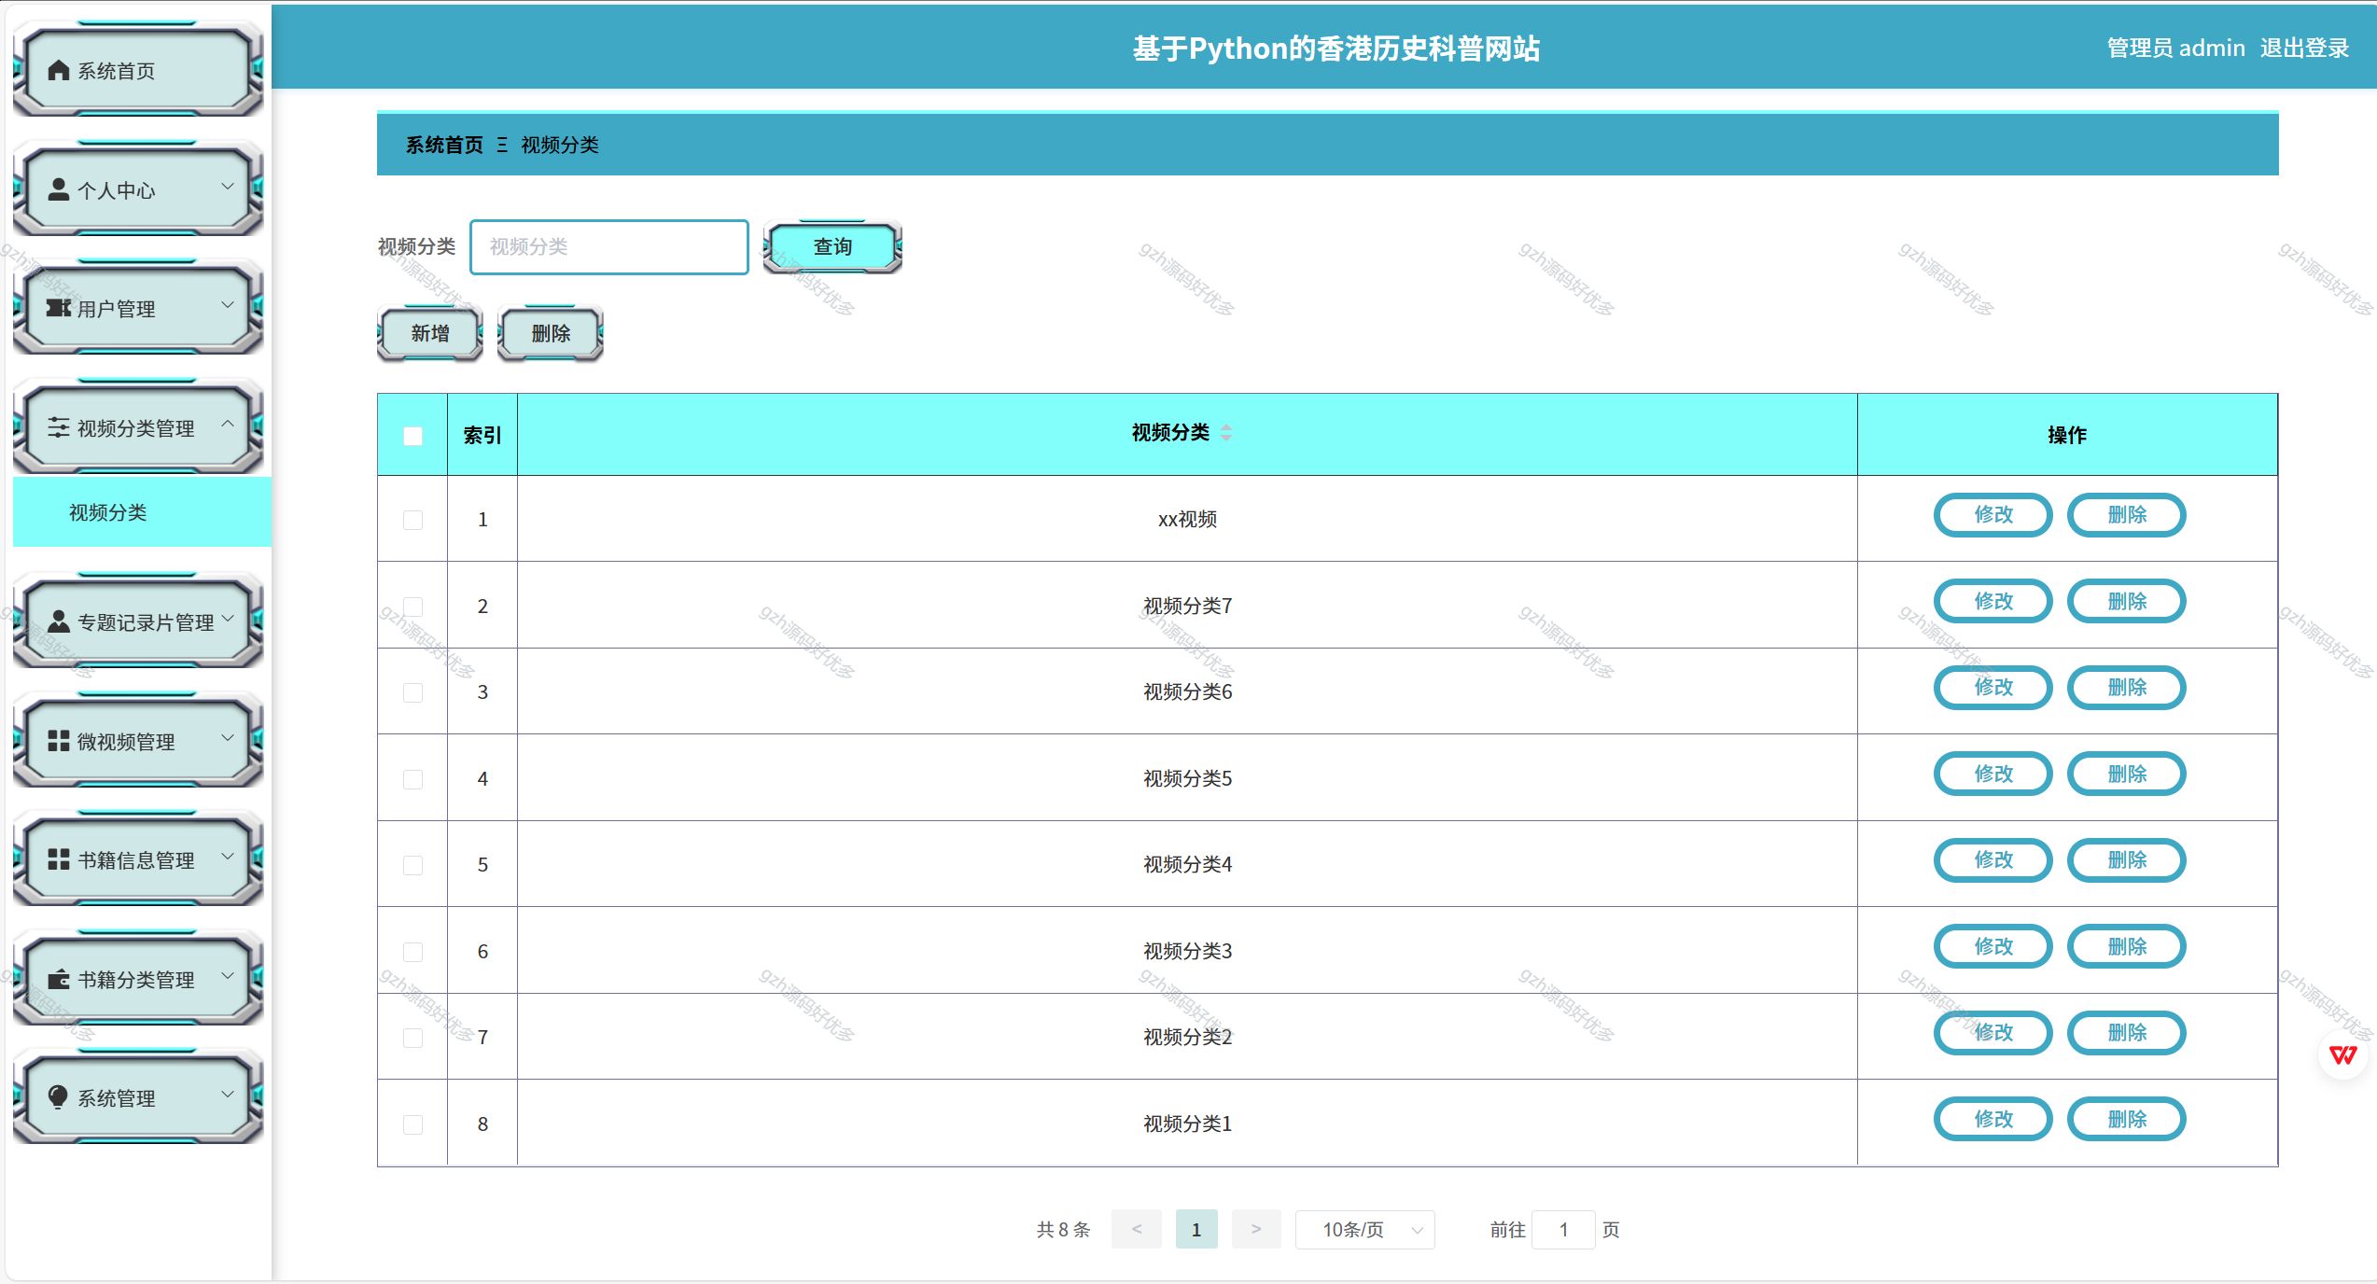
Task: Expand the 书籍分类管理 chevron
Action: click(x=227, y=975)
